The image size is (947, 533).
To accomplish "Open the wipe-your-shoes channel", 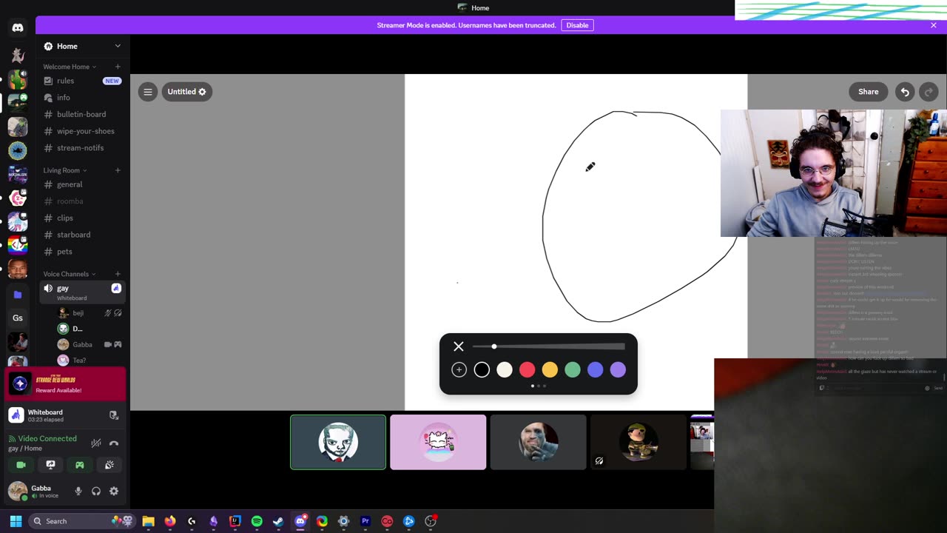I will (81, 131).
